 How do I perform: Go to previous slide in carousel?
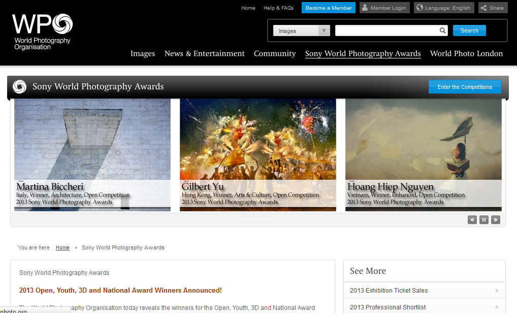pyautogui.click(x=472, y=220)
